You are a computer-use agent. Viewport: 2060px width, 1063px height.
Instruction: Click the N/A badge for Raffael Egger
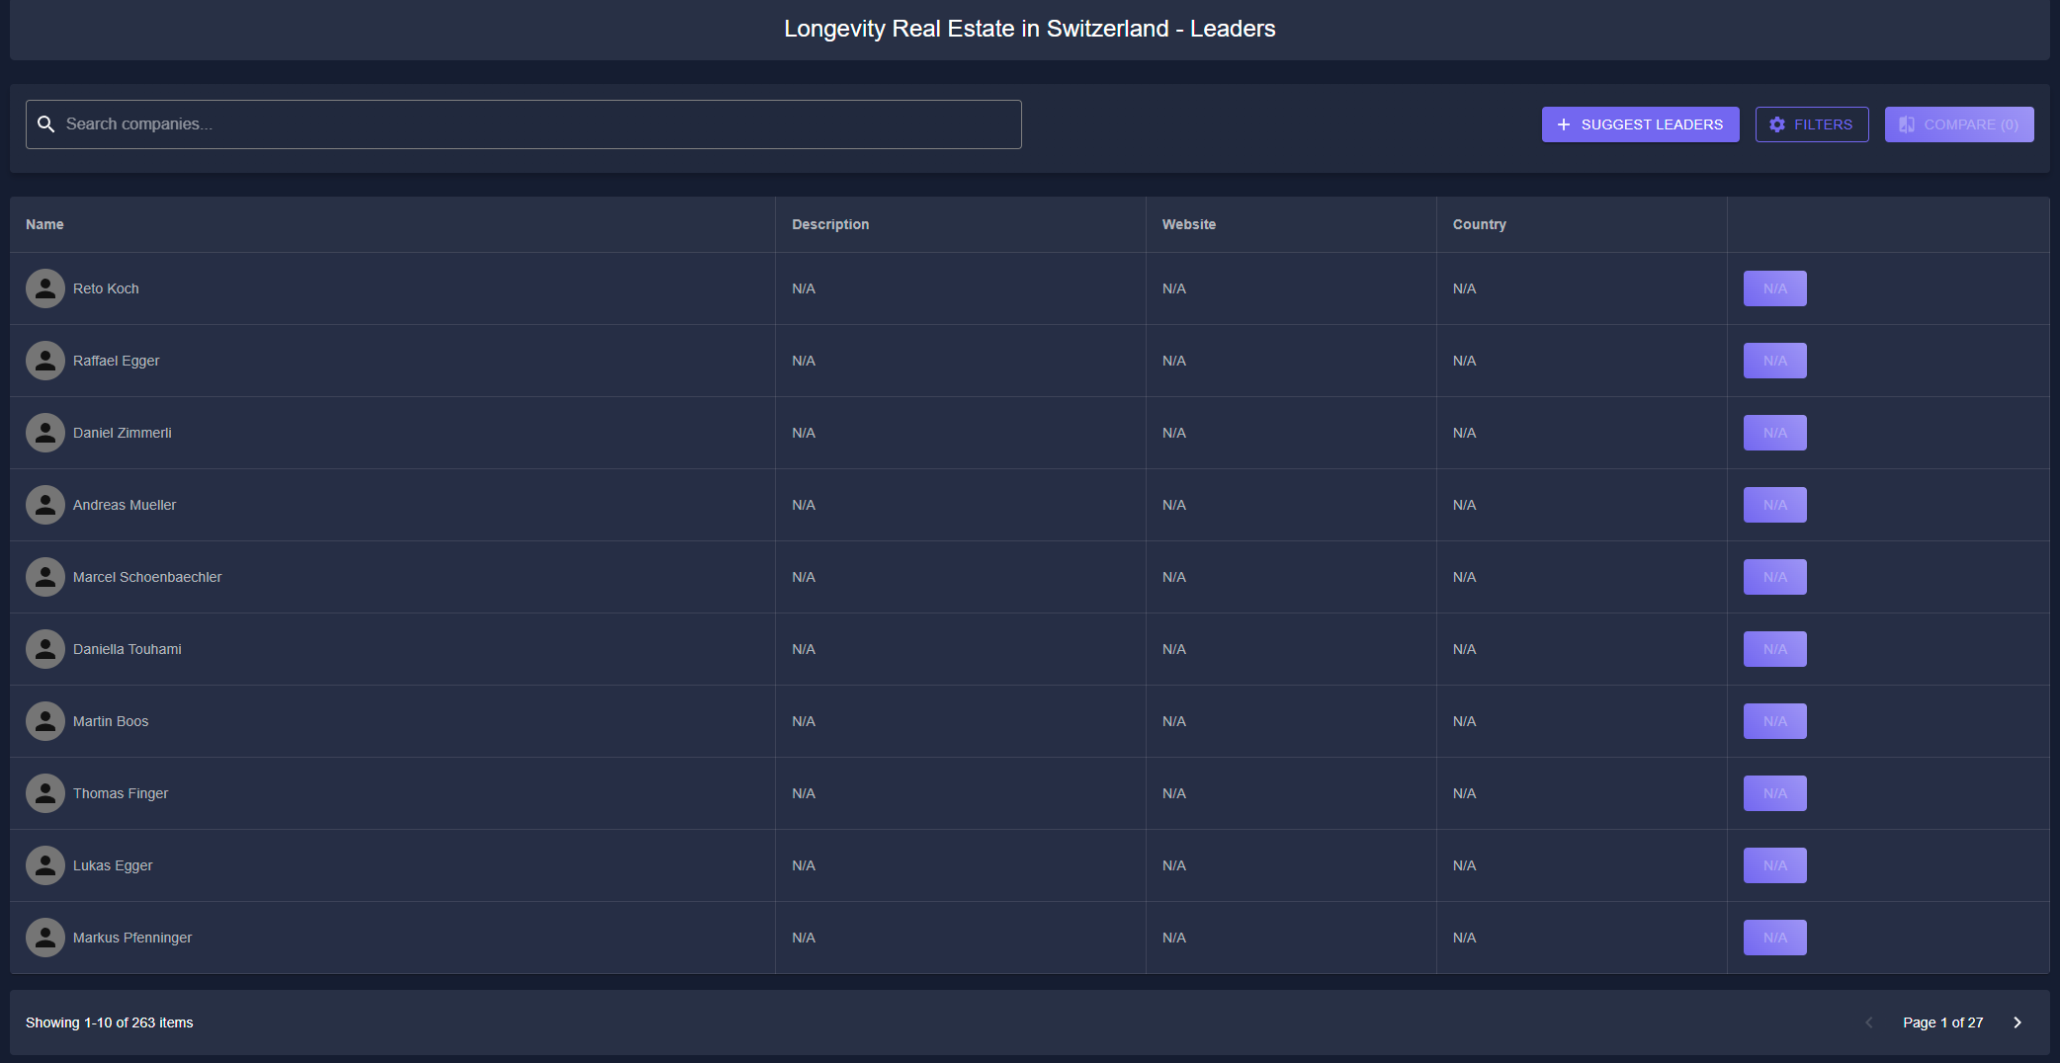[x=1774, y=361]
